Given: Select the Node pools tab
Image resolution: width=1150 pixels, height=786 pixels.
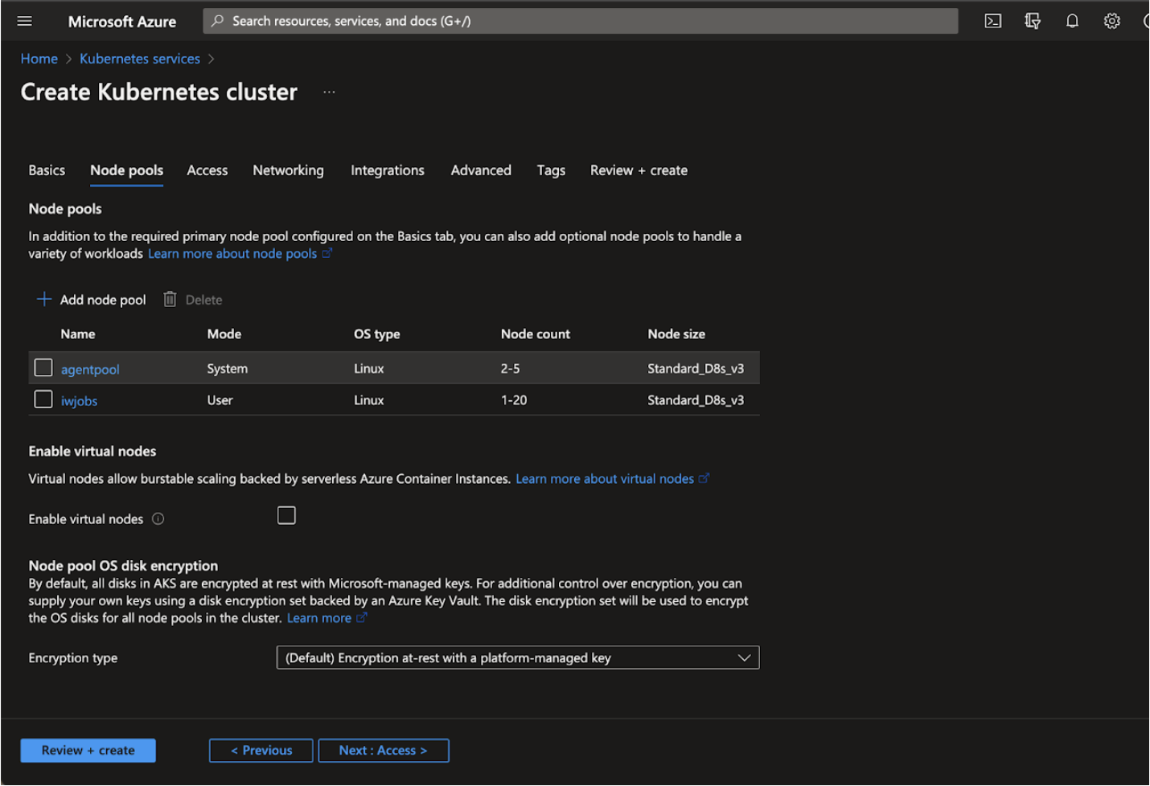Looking at the screenshot, I should (127, 170).
